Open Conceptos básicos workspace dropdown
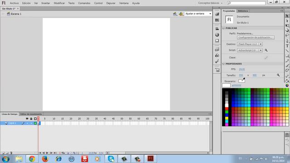Screen dimensions: 290x163 point(210,3)
